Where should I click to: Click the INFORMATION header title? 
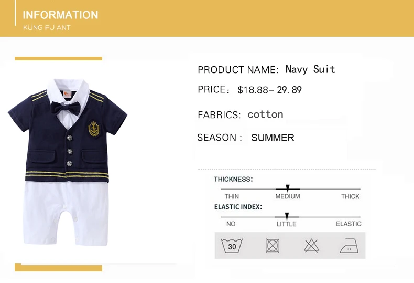pos(60,15)
